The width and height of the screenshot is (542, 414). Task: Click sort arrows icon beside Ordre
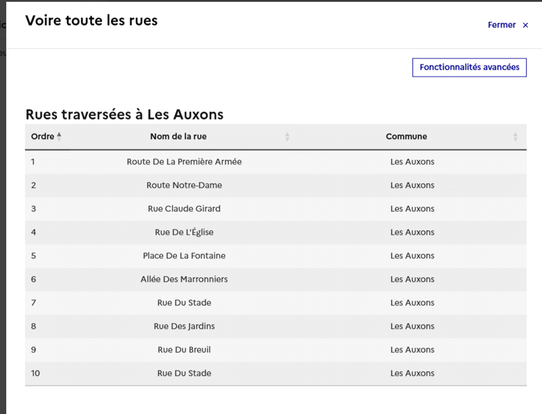[59, 136]
